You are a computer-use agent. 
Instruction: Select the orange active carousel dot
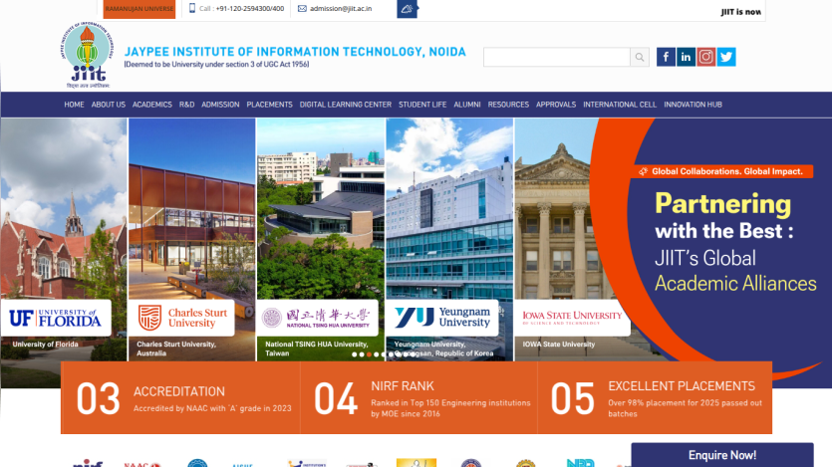(x=369, y=354)
